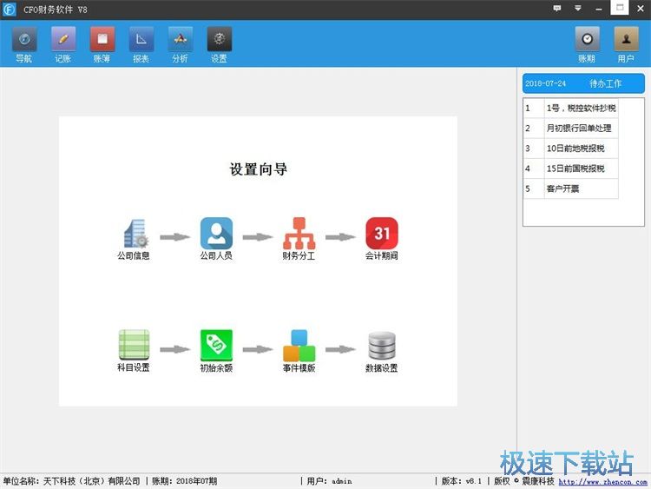The width and height of the screenshot is (651, 489).
Task: Click the 用户 user icon
Action: 626,44
